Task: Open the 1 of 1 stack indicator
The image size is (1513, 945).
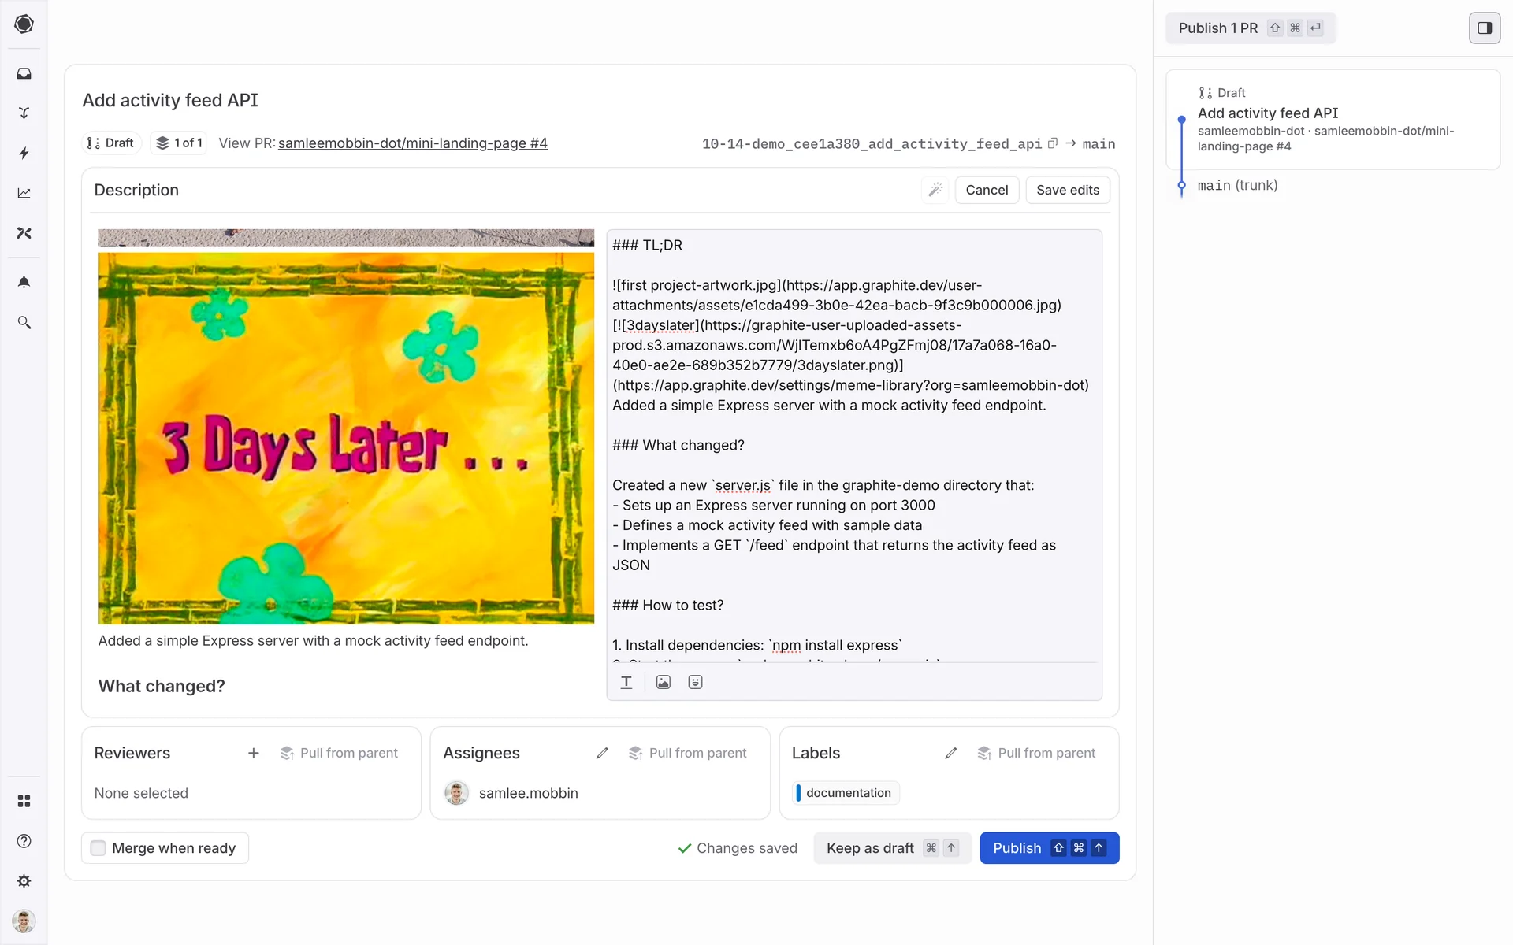Action: pos(179,143)
